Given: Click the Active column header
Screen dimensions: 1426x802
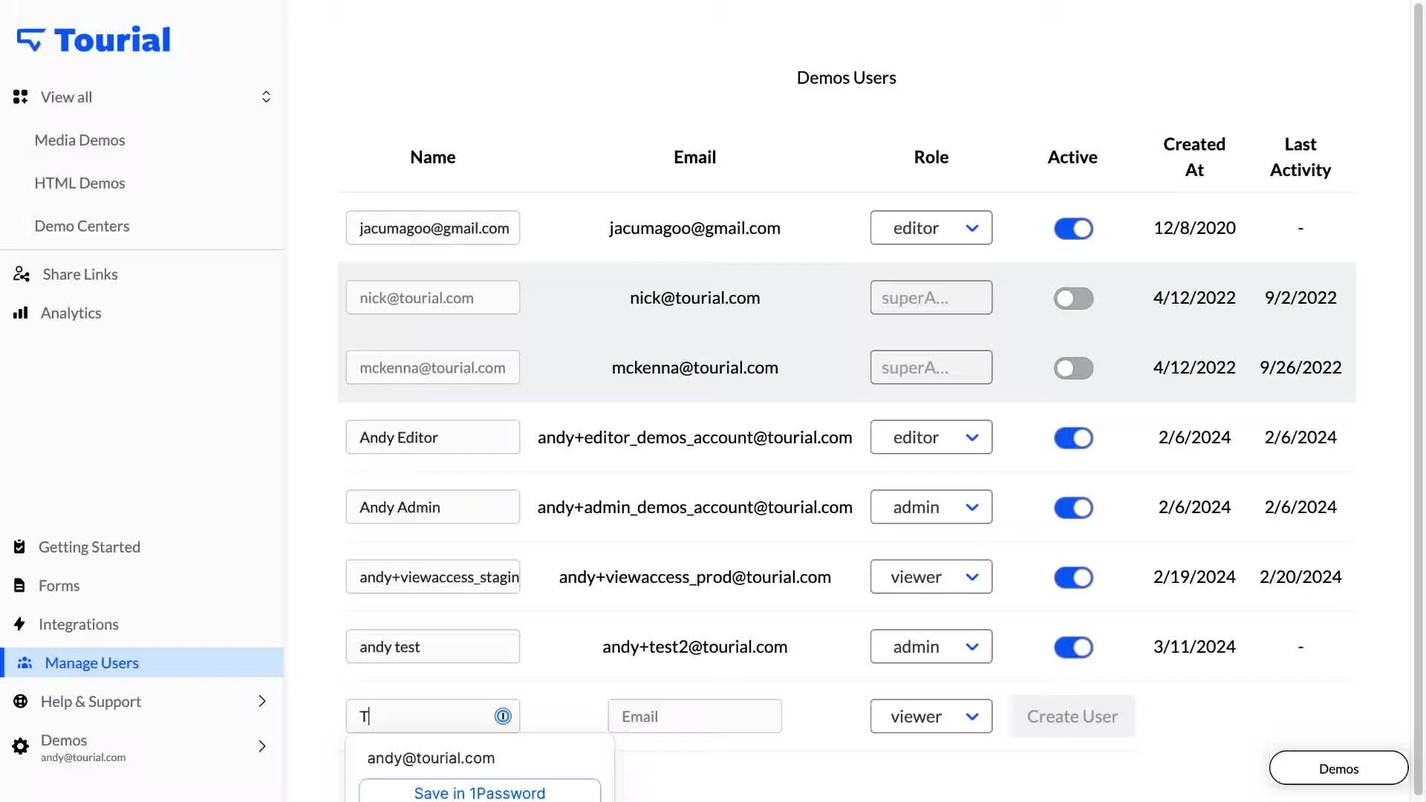Looking at the screenshot, I should point(1072,157).
